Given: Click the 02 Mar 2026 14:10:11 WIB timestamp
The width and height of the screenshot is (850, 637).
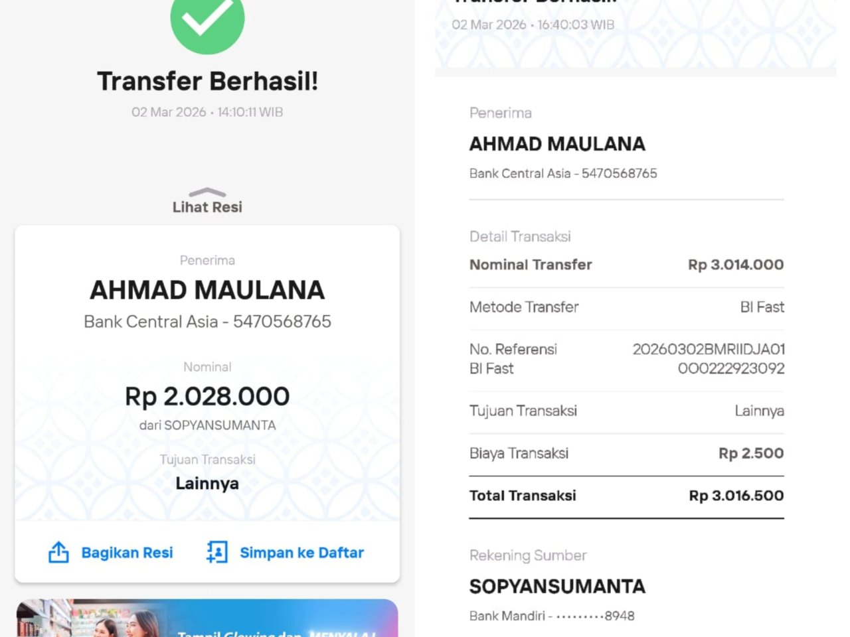Looking at the screenshot, I should (x=207, y=112).
